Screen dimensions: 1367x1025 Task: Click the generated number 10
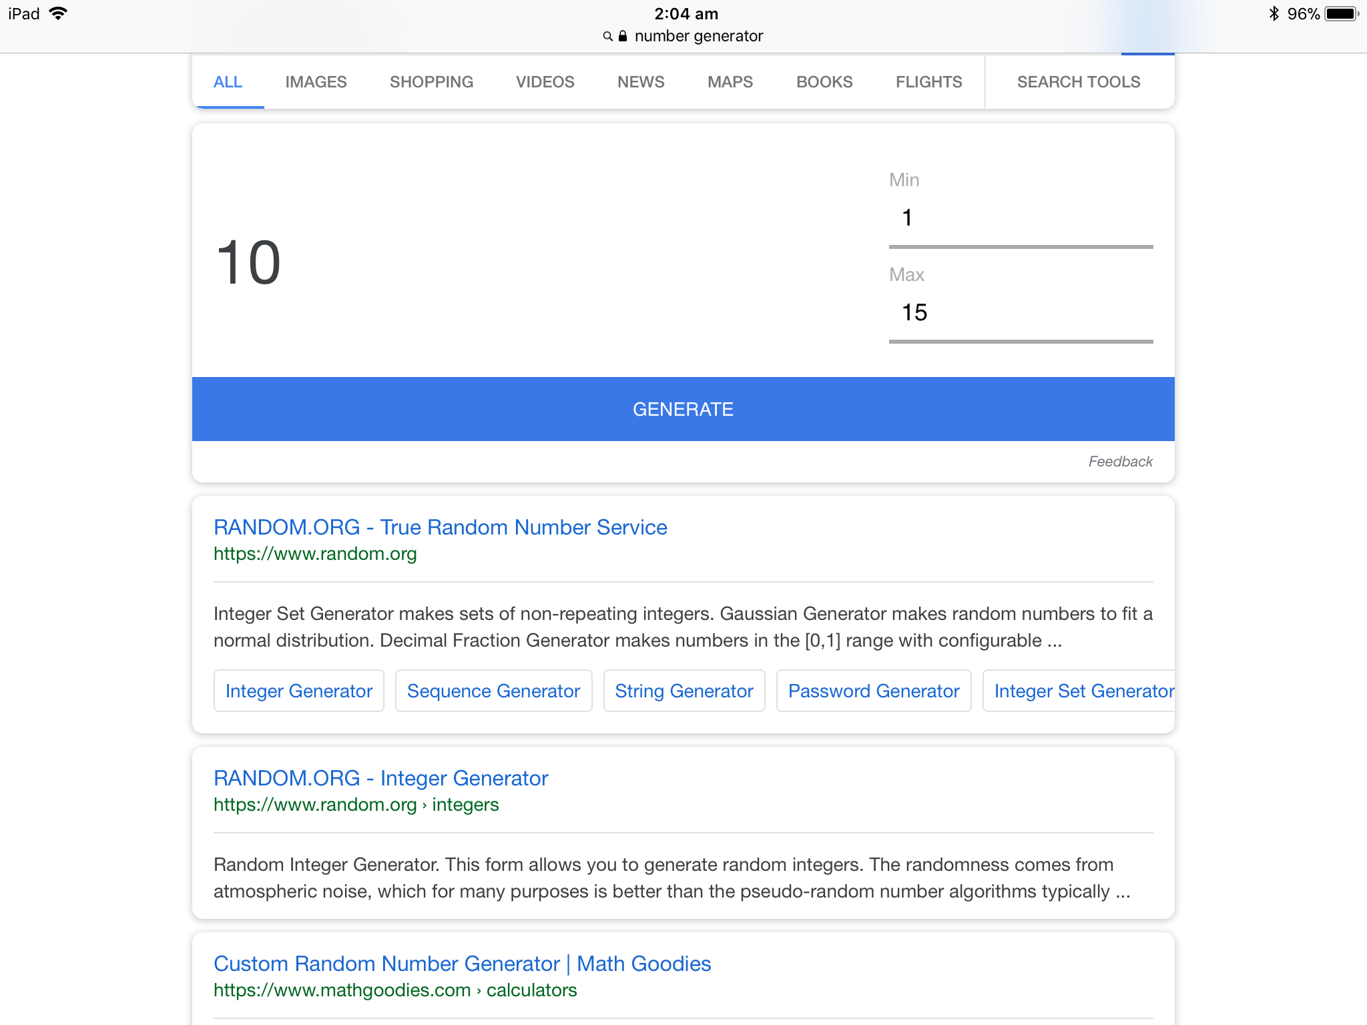click(x=249, y=262)
